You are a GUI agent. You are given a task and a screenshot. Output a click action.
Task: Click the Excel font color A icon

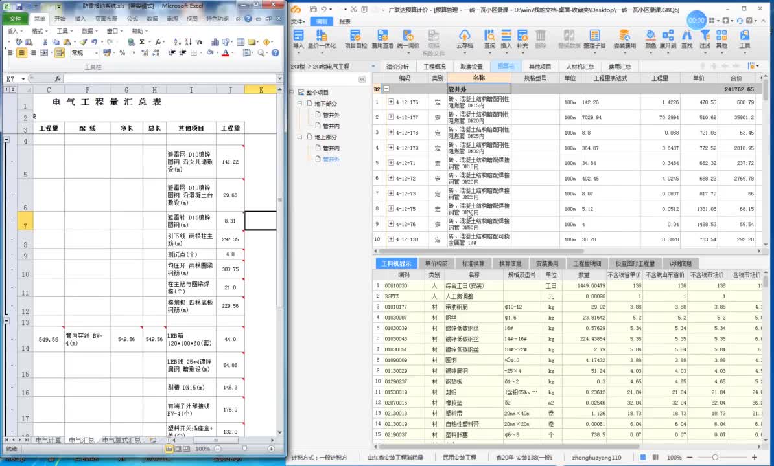click(226, 52)
